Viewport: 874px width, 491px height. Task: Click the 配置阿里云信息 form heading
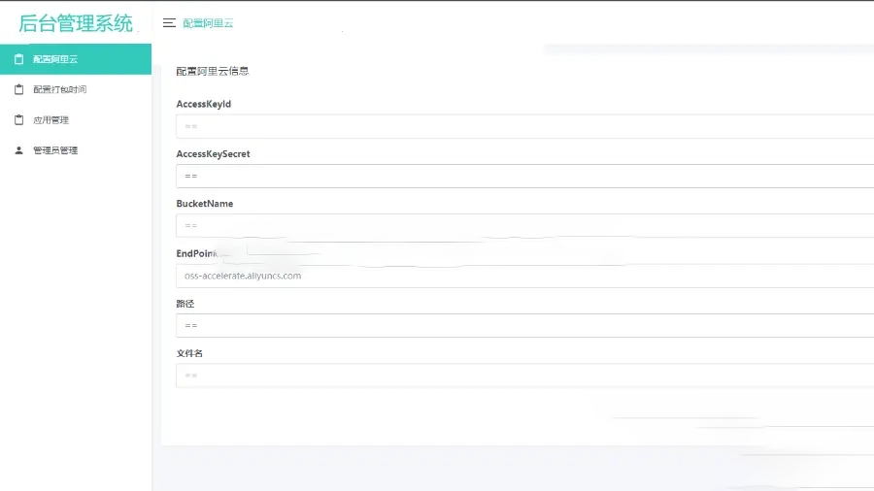212,71
